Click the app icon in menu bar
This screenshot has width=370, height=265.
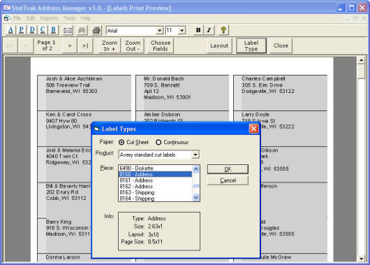(x=7, y=18)
